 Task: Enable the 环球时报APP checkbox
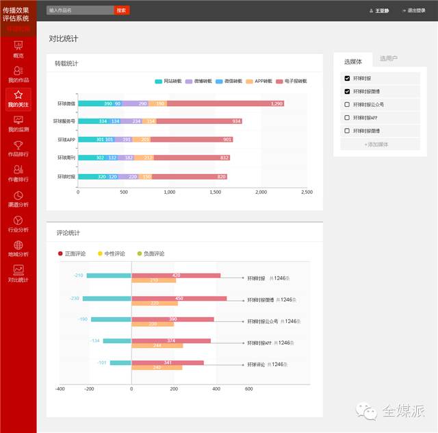[x=347, y=118]
